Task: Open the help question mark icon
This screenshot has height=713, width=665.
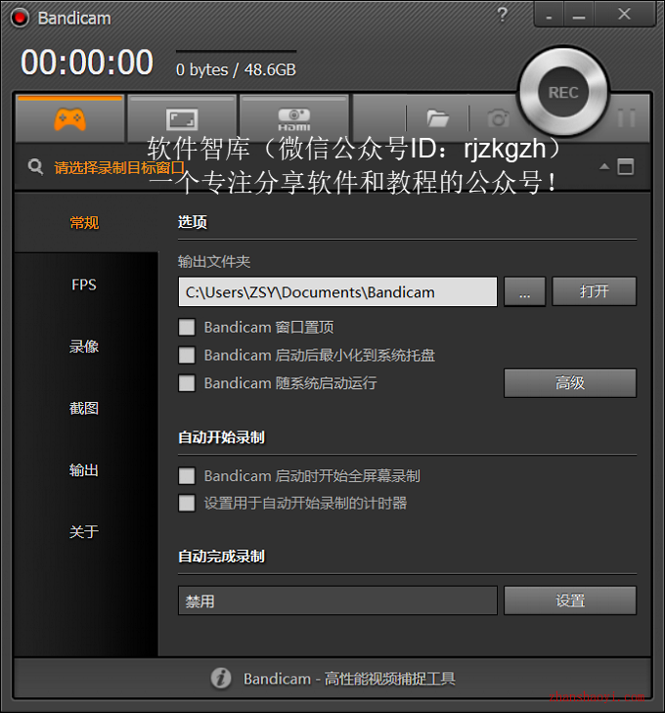Action: pyautogui.click(x=503, y=15)
